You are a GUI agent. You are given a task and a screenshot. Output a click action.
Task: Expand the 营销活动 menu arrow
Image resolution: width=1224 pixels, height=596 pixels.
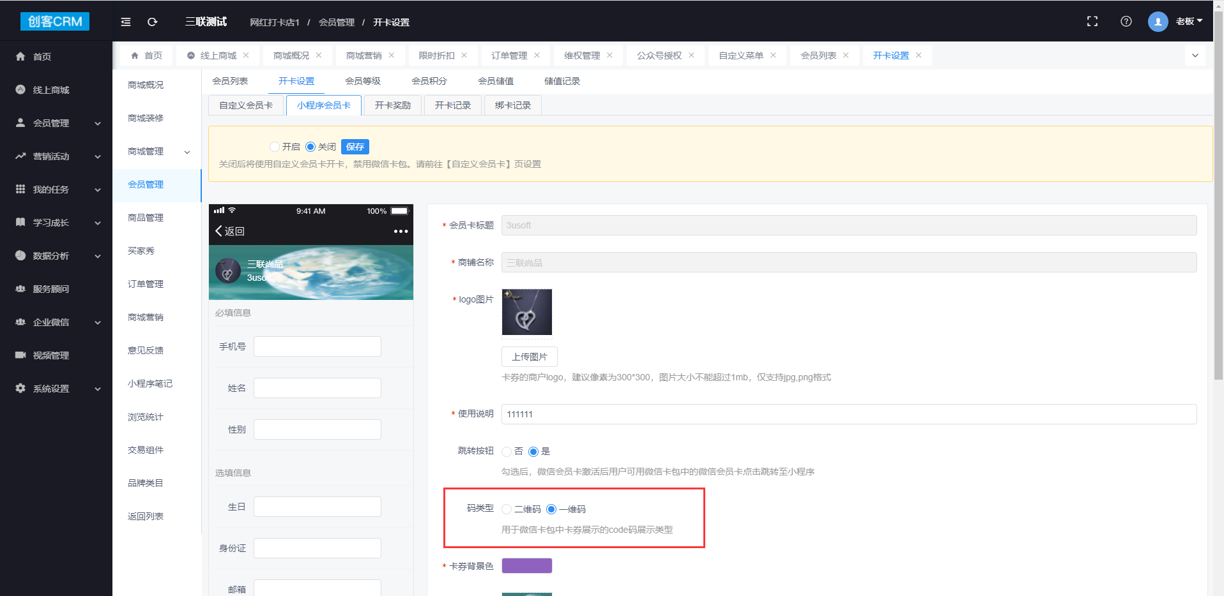pyautogui.click(x=98, y=157)
